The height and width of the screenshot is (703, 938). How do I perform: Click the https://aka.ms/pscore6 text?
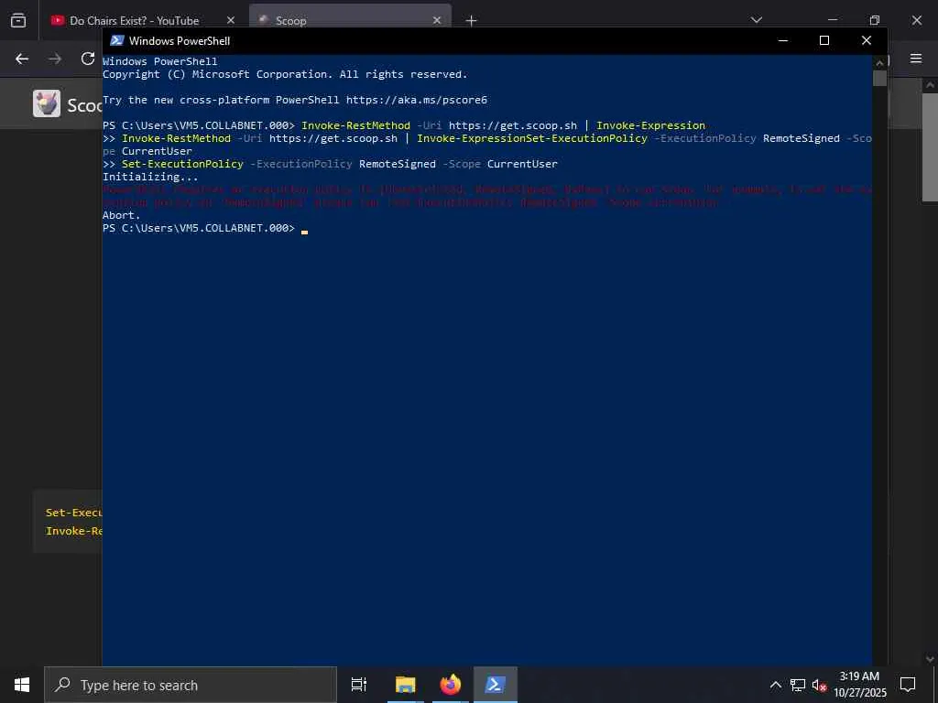[x=417, y=100]
